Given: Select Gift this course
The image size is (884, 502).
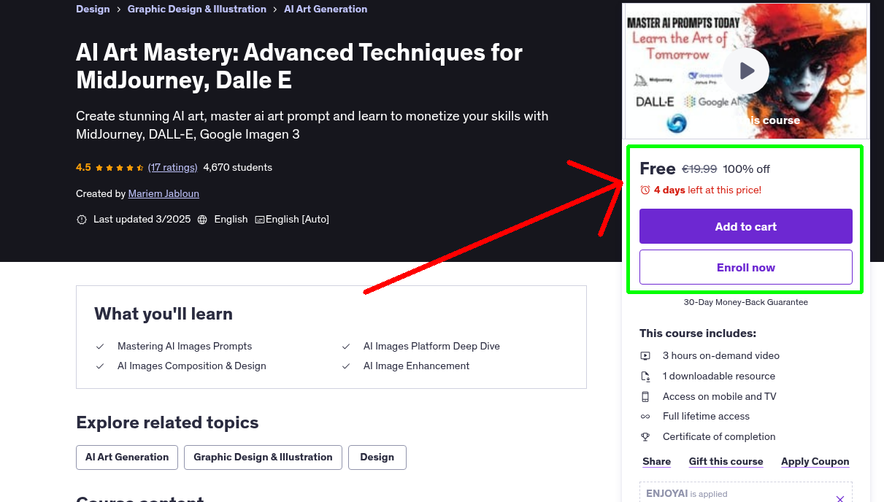Looking at the screenshot, I should pos(726,462).
